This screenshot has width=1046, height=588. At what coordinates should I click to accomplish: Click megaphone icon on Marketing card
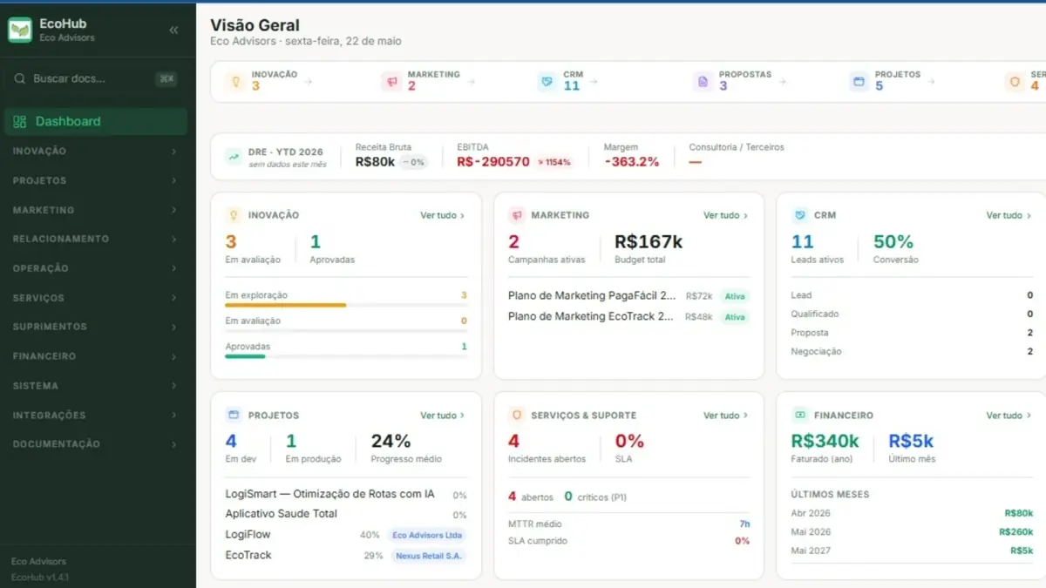click(516, 214)
